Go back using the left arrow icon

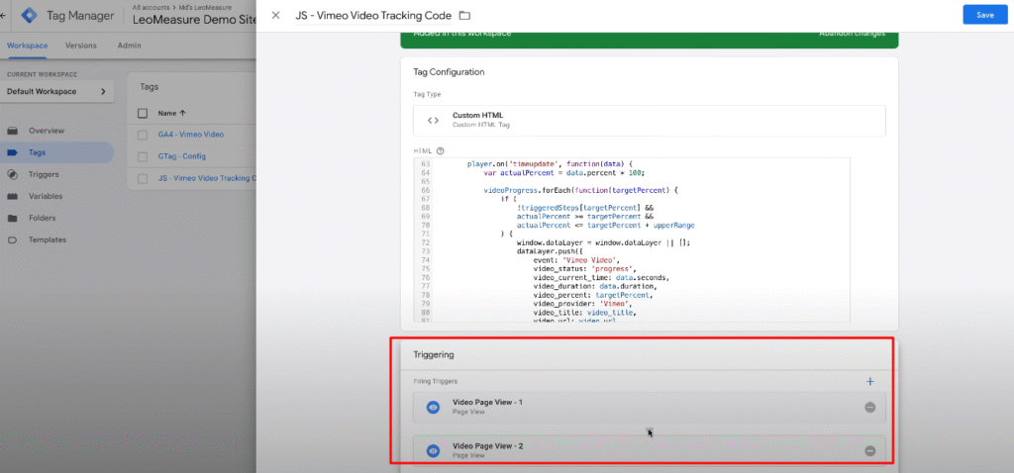[3, 16]
